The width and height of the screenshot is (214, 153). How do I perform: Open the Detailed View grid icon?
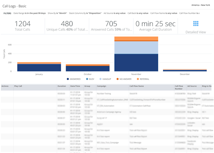coord(196,24)
